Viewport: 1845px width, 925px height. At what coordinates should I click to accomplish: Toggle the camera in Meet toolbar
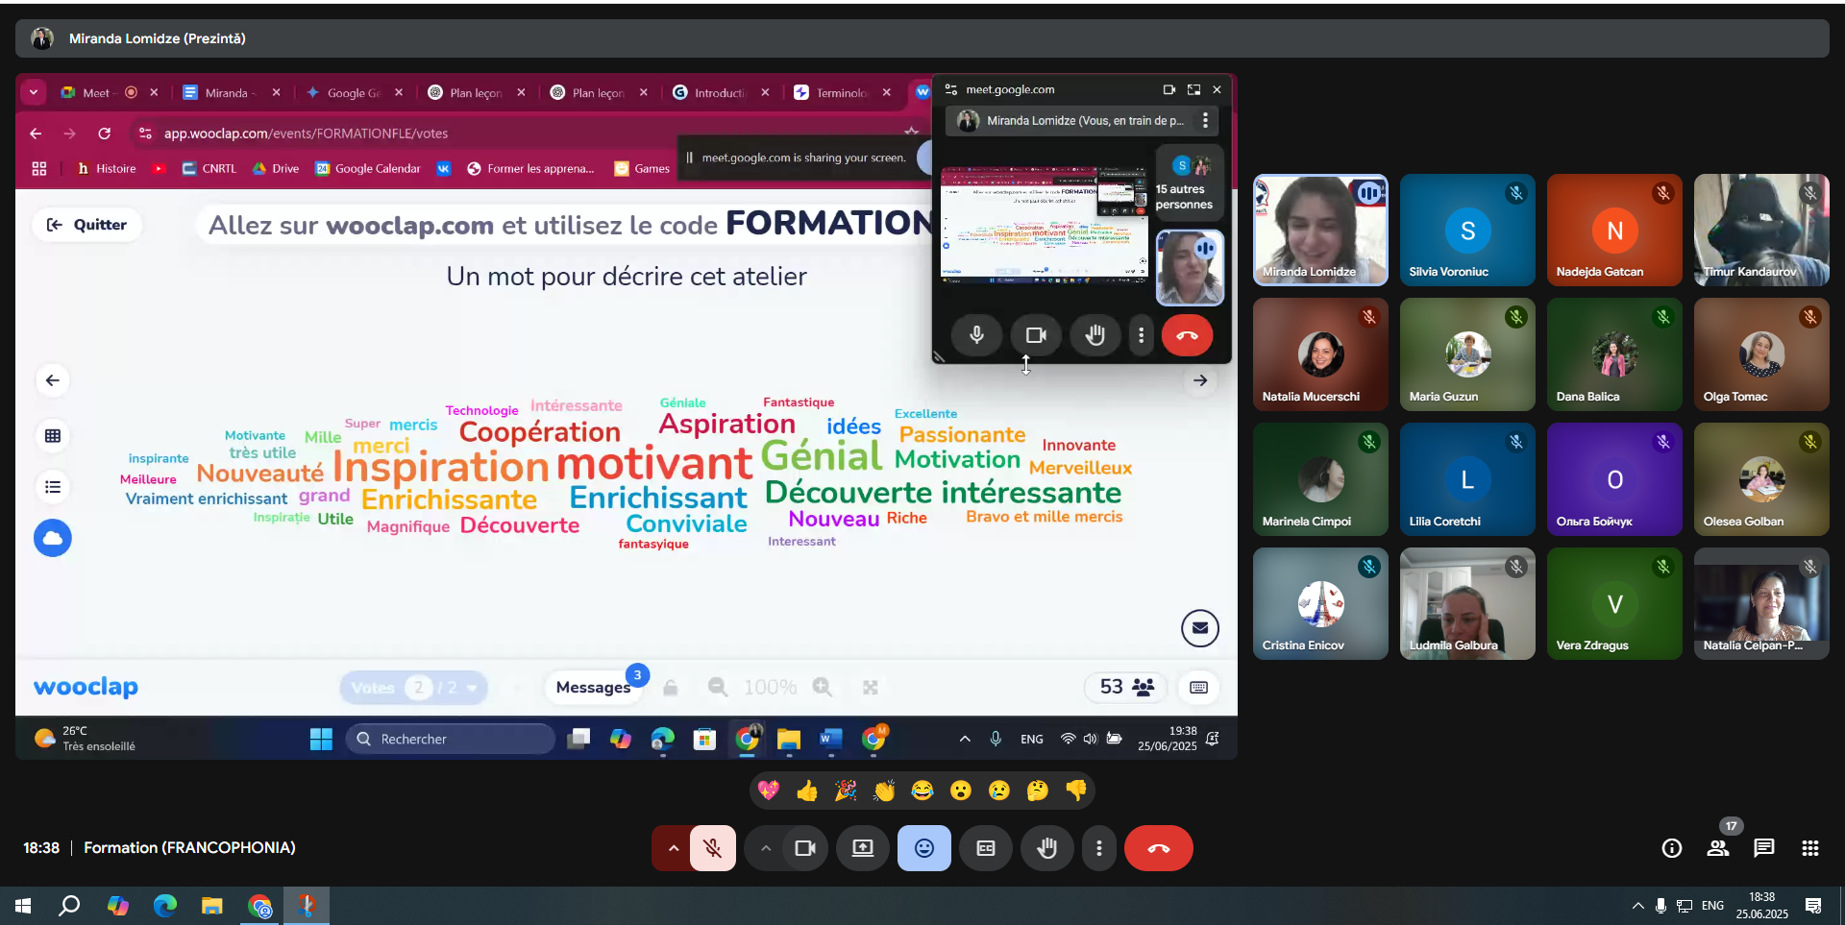tap(804, 848)
